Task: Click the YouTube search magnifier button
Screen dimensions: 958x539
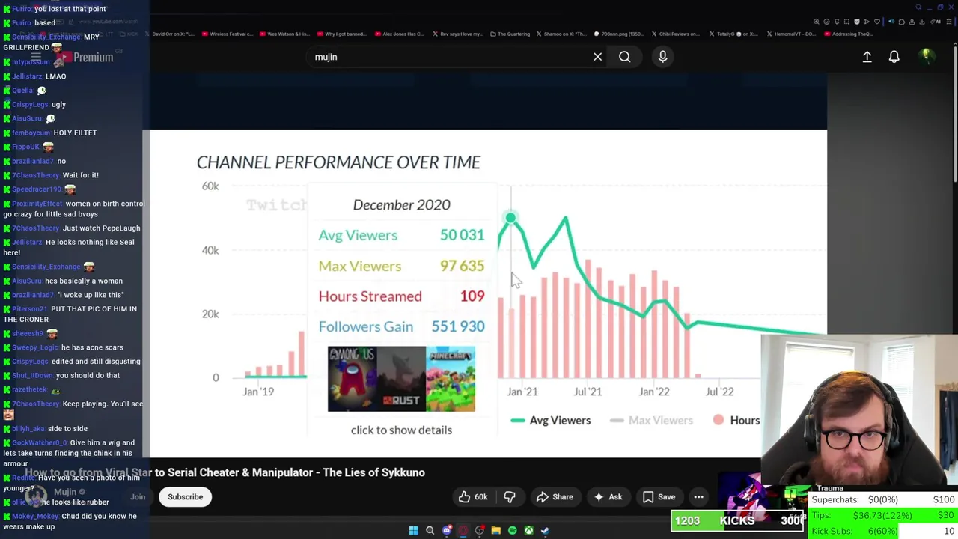Action: point(624,57)
